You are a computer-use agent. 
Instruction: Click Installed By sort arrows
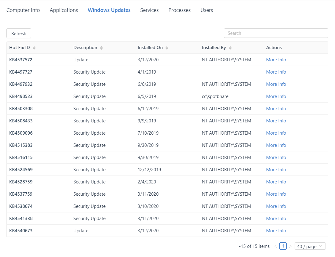pos(230,48)
